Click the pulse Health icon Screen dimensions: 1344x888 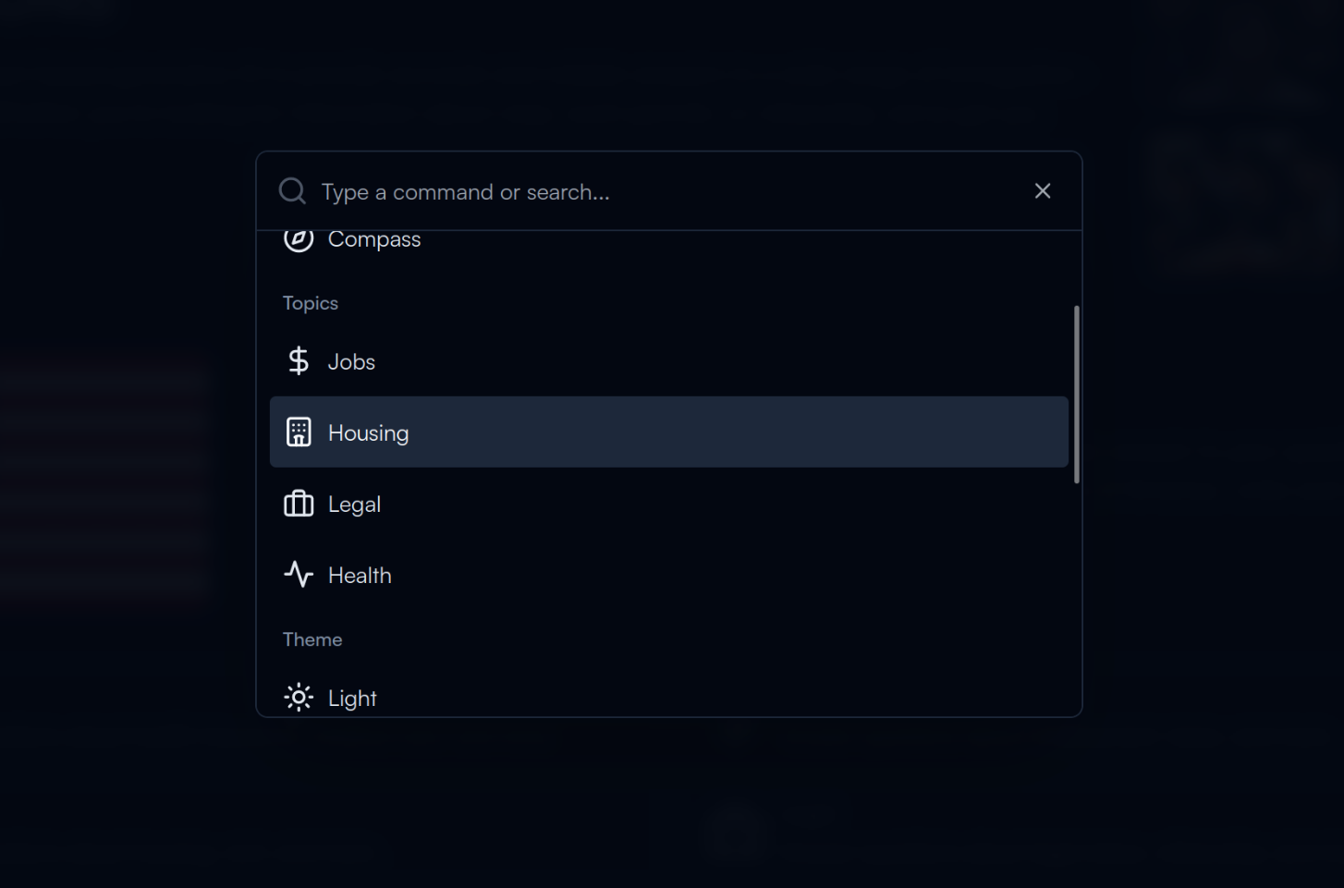click(x=298, y=575)
